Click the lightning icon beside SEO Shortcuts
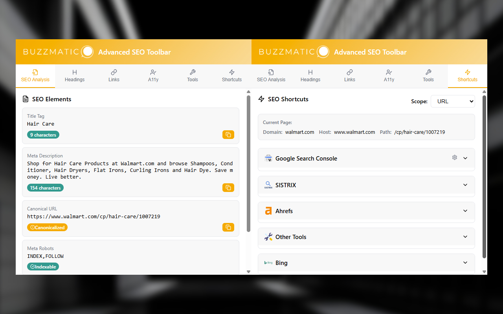503x314 pixels. click(262, 99)
